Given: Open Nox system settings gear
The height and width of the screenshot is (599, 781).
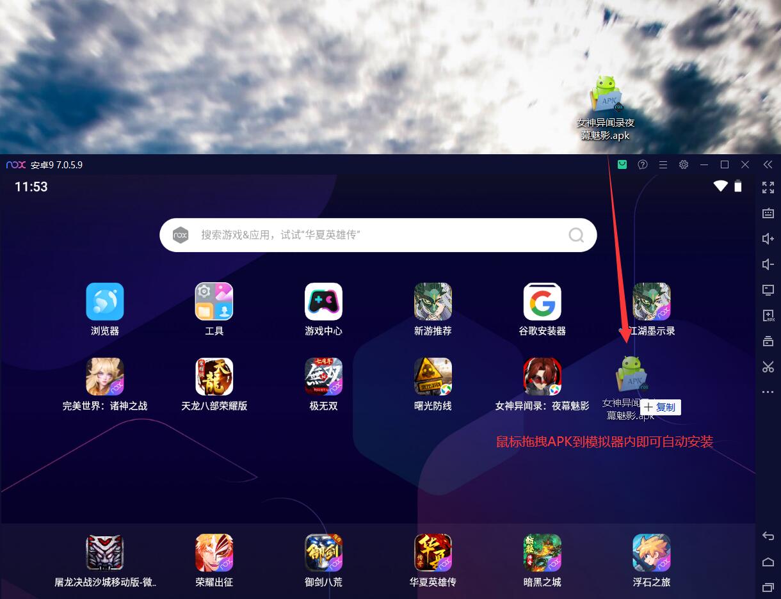Looking at the screenshot, I should (x=684, y=164).
